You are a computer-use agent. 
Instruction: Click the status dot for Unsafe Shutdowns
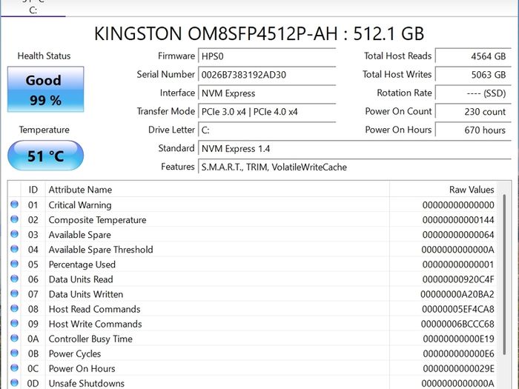(x=14, y=383)
